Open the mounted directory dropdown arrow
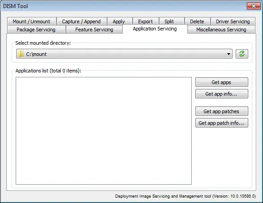The image size is (263, 203). (x=229, y=54)
